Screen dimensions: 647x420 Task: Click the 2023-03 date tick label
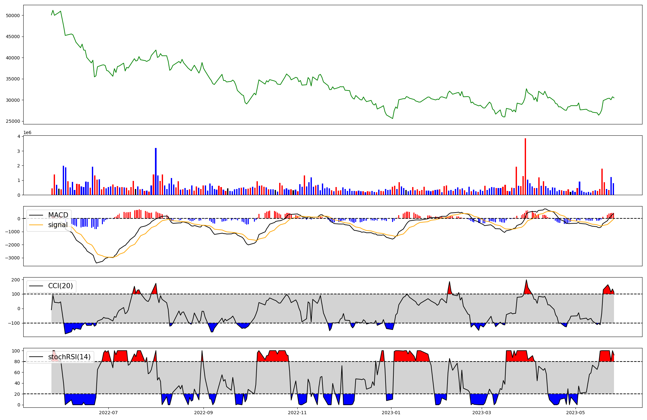482,413
